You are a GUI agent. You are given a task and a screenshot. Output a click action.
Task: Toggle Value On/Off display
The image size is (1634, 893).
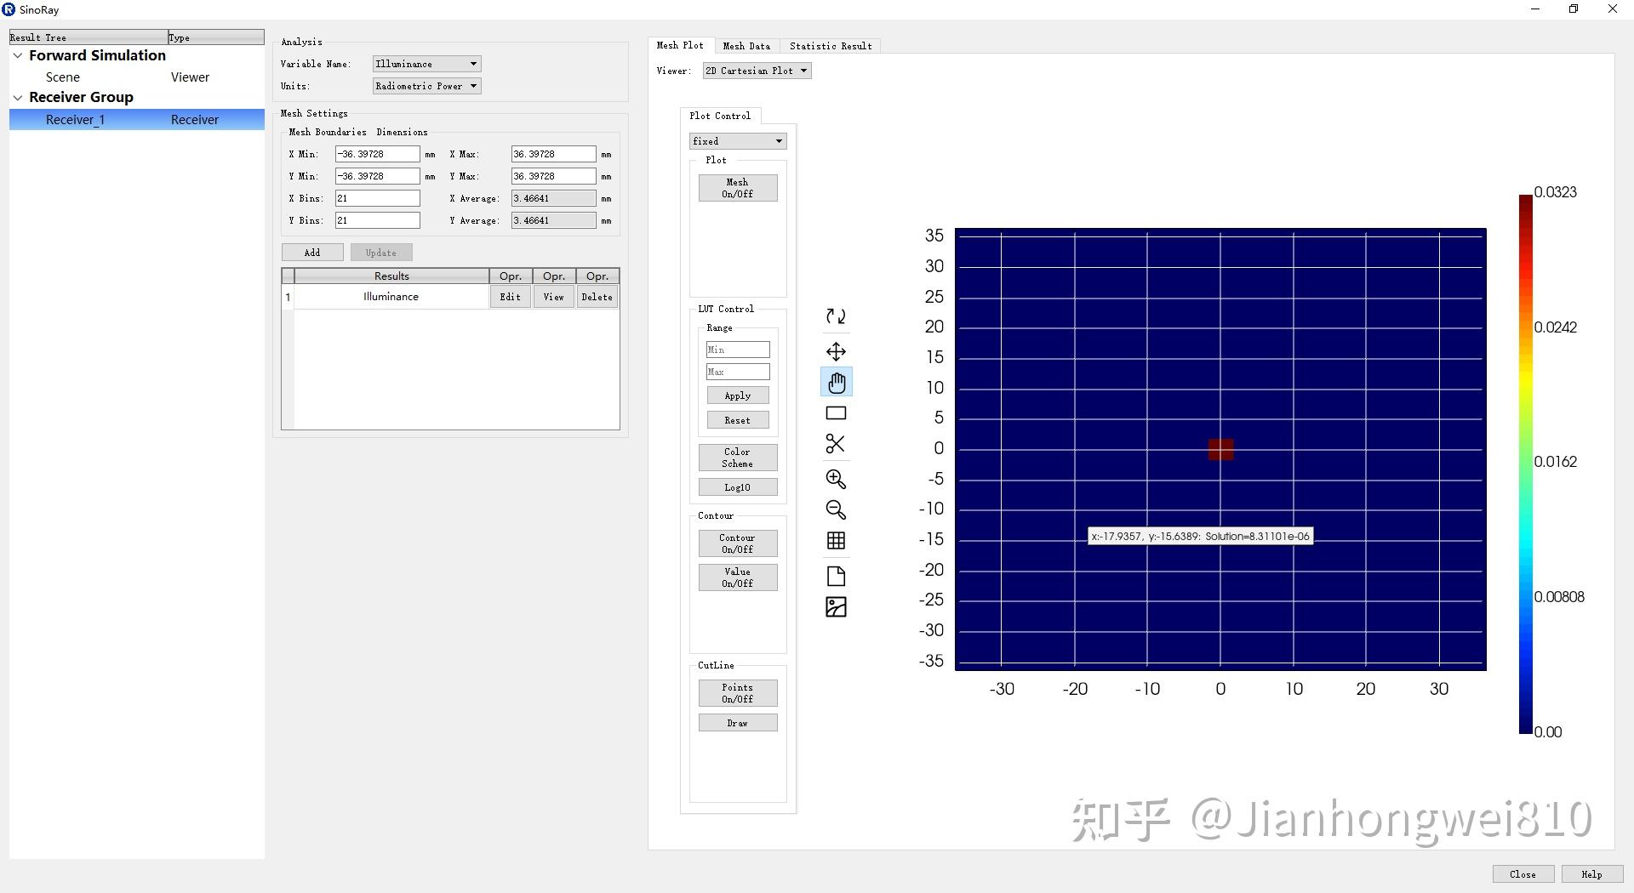point(737,577)
